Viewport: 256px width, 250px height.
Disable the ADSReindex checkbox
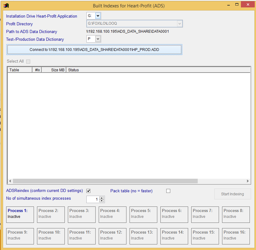pyautogui.click(x=88, y=191)
